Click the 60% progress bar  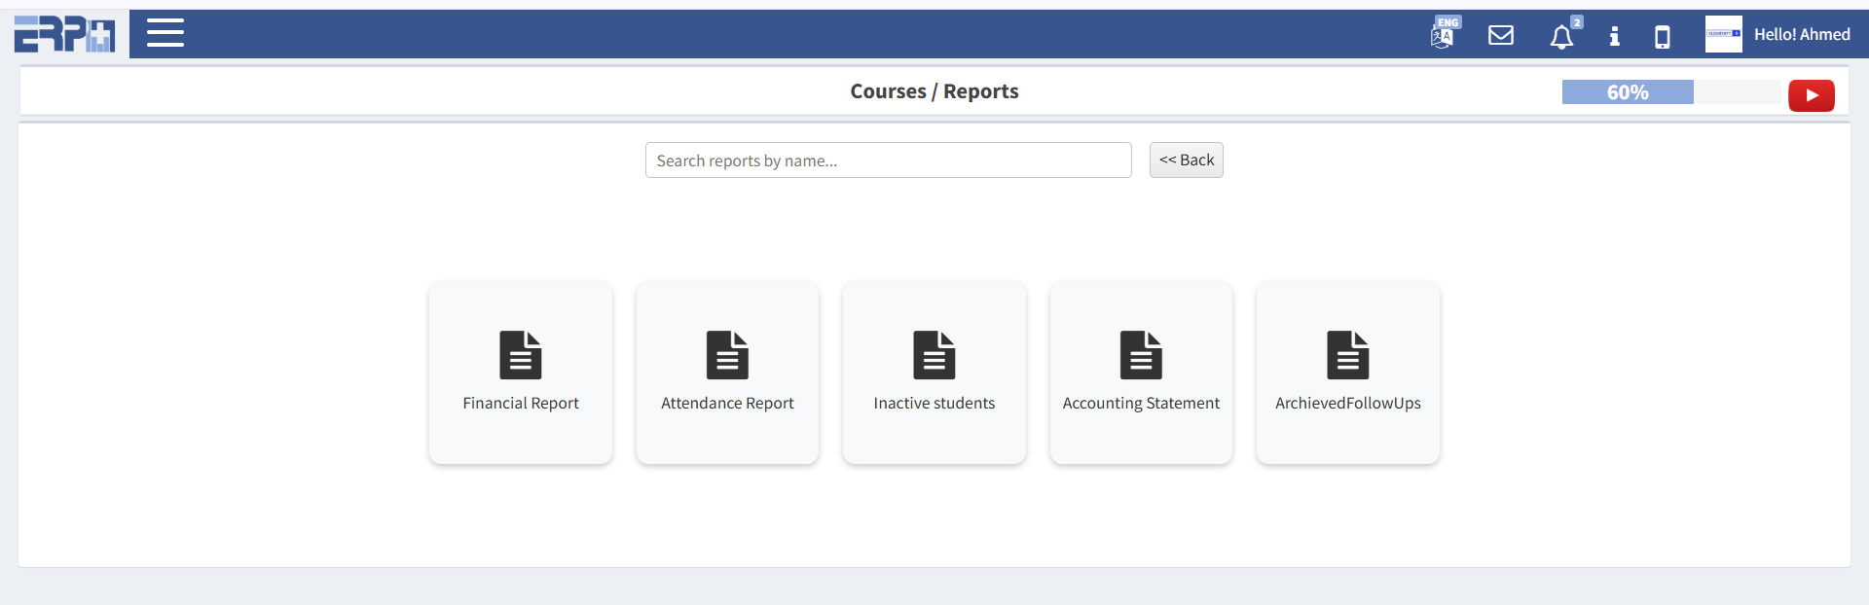(x=1628, y=92)
